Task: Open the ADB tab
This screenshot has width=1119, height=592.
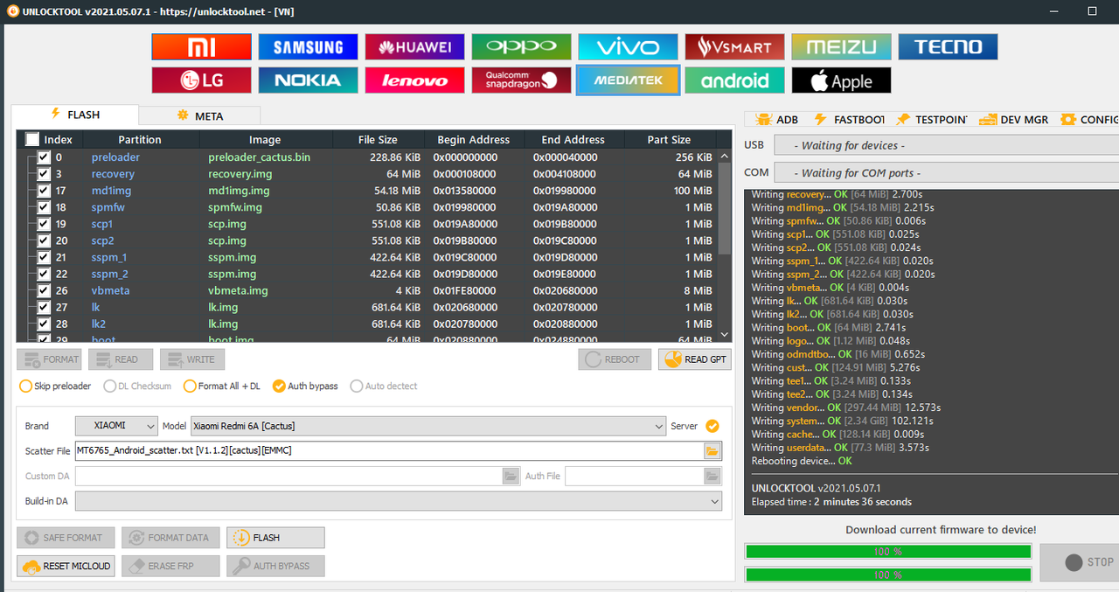Action: pyautogui.click(x=776, y=120)
